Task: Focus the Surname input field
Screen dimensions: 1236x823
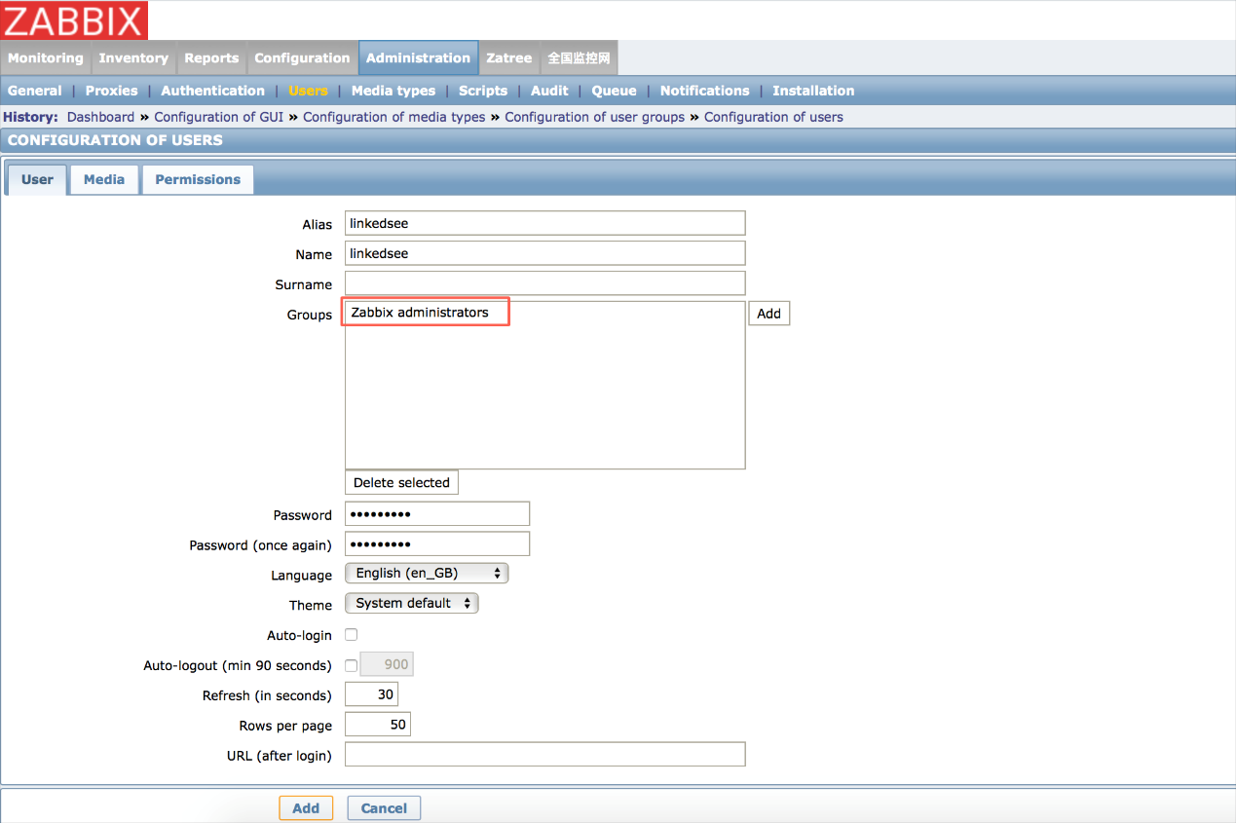Action: coord(545,283)
